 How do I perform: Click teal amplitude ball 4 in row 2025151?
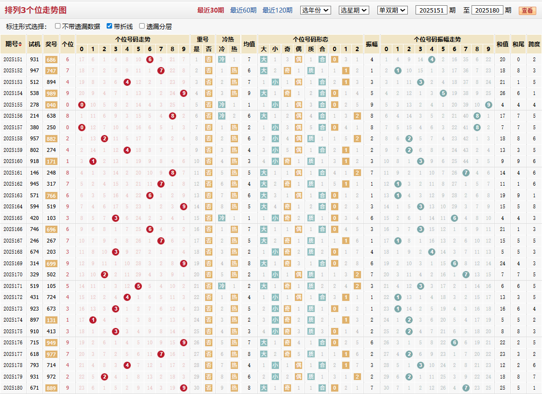pyautogui.click(x=432, y=59)
